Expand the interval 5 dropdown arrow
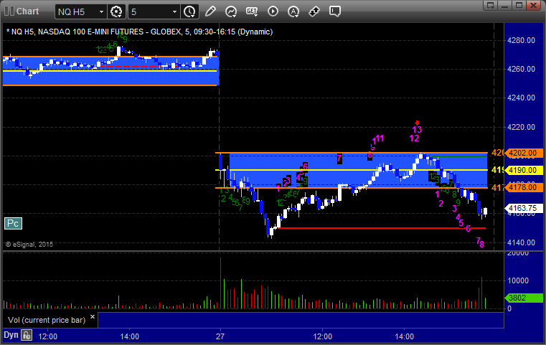This screenshot has height=345, width=546. (175, 12)
